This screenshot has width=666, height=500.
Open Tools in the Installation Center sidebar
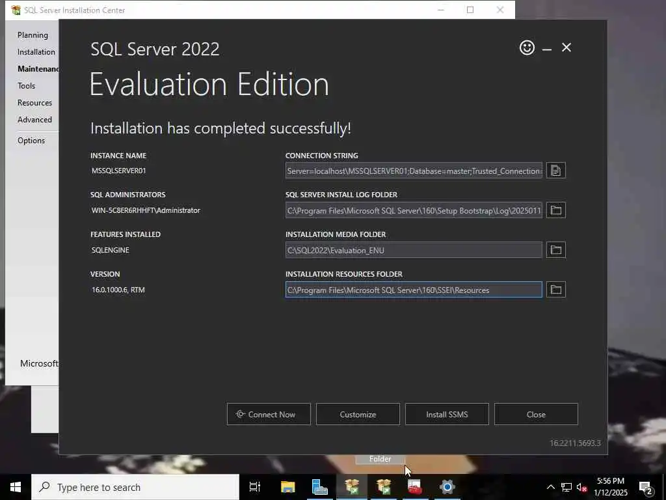click(26, 86)
